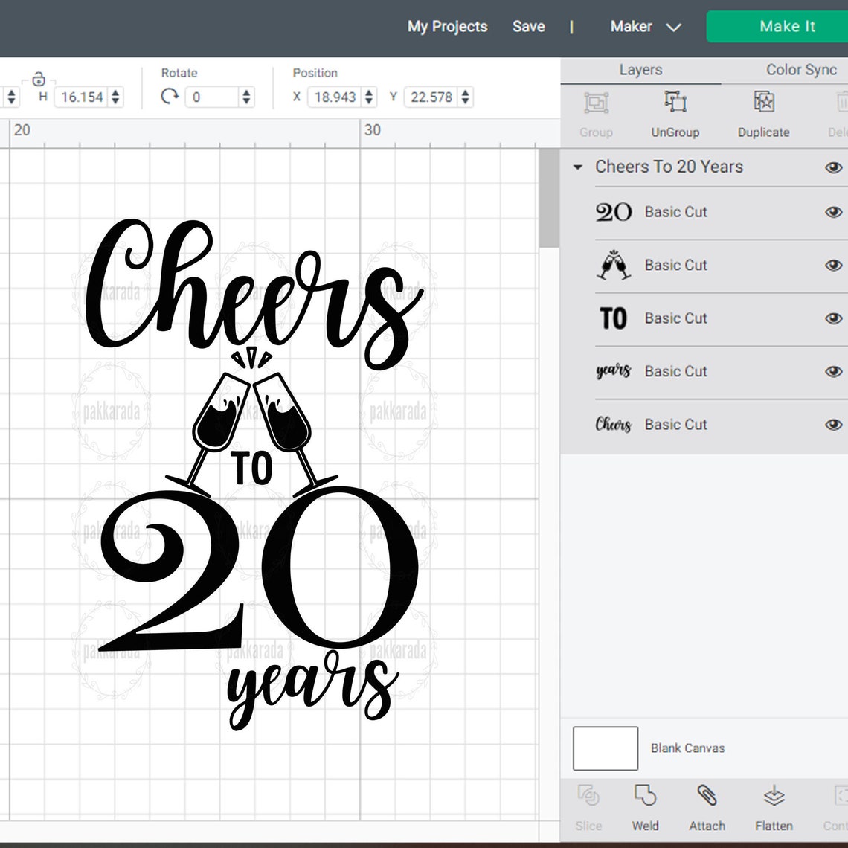Viewport: 848px width, 848px height.
Task: Open the Maker machine dropdown
Action: coord(644,26)
